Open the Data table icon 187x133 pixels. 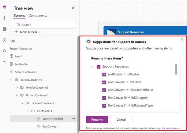tap(4, 29)
